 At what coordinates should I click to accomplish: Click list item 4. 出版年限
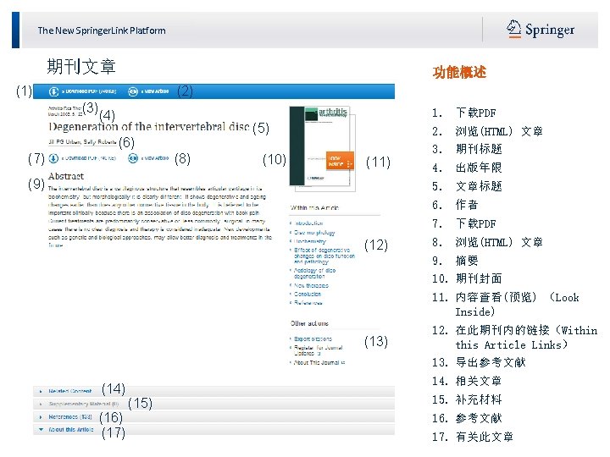(x=467, y=168)
